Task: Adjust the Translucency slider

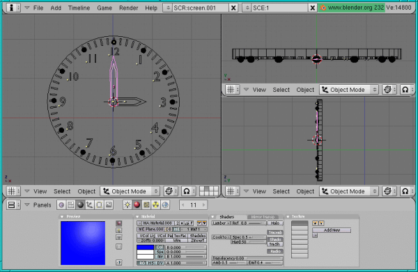Action: click(247, 258)
